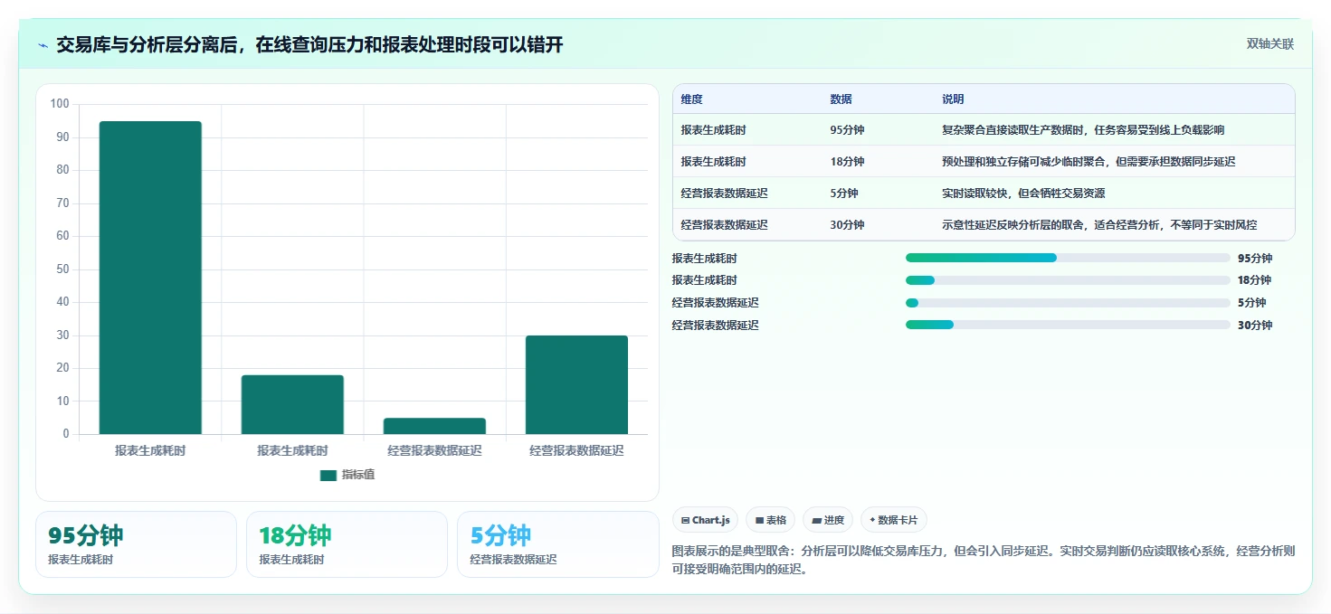Viewport: 1331px width, 614px height.
Task: Click the table description starting 复杂聚合直接读取生产数据时
Action: click(x=1083, y=130)
